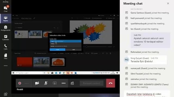
Task: Click 'Silmi Fauziati joined the meeting' entry
Action: point(146,74)
